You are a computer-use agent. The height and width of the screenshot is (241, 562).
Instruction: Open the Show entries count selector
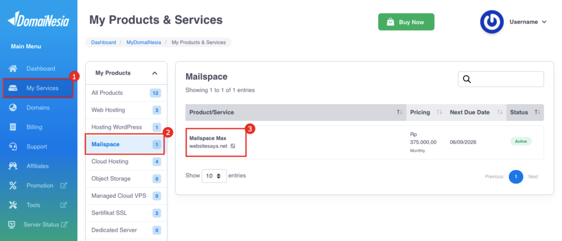click(214, 176)
